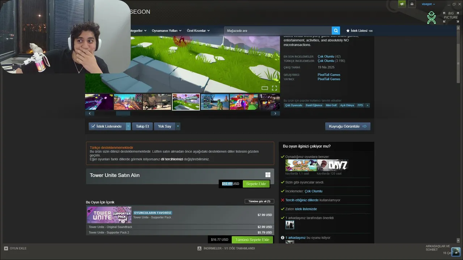
Task: Toggle the İstek Listesinde checkbox button
Action: click(107, 126)
